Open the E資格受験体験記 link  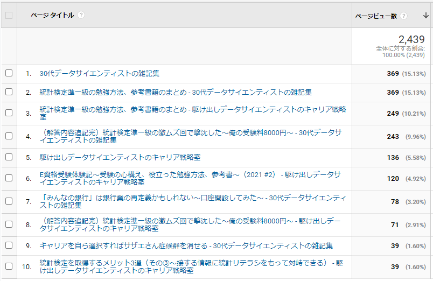pos(190,178)
